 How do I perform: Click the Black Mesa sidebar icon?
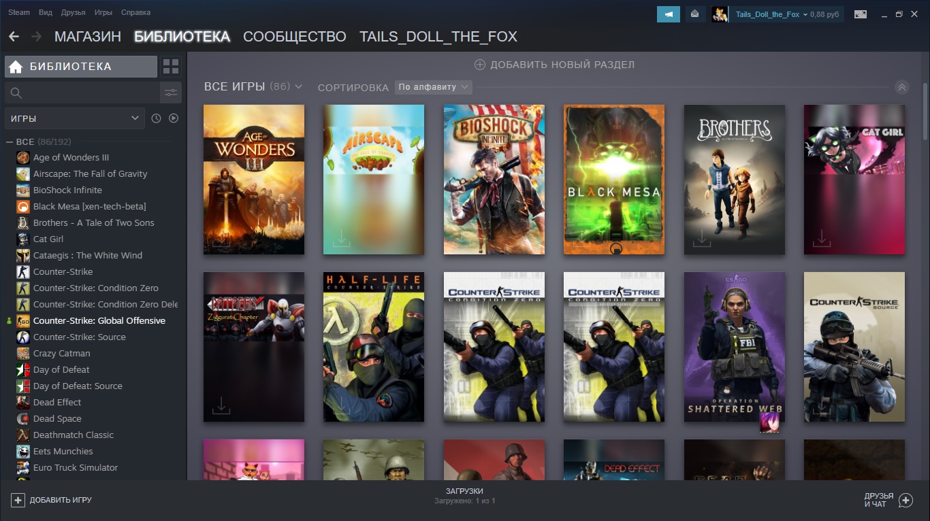(x=23, y=206)
